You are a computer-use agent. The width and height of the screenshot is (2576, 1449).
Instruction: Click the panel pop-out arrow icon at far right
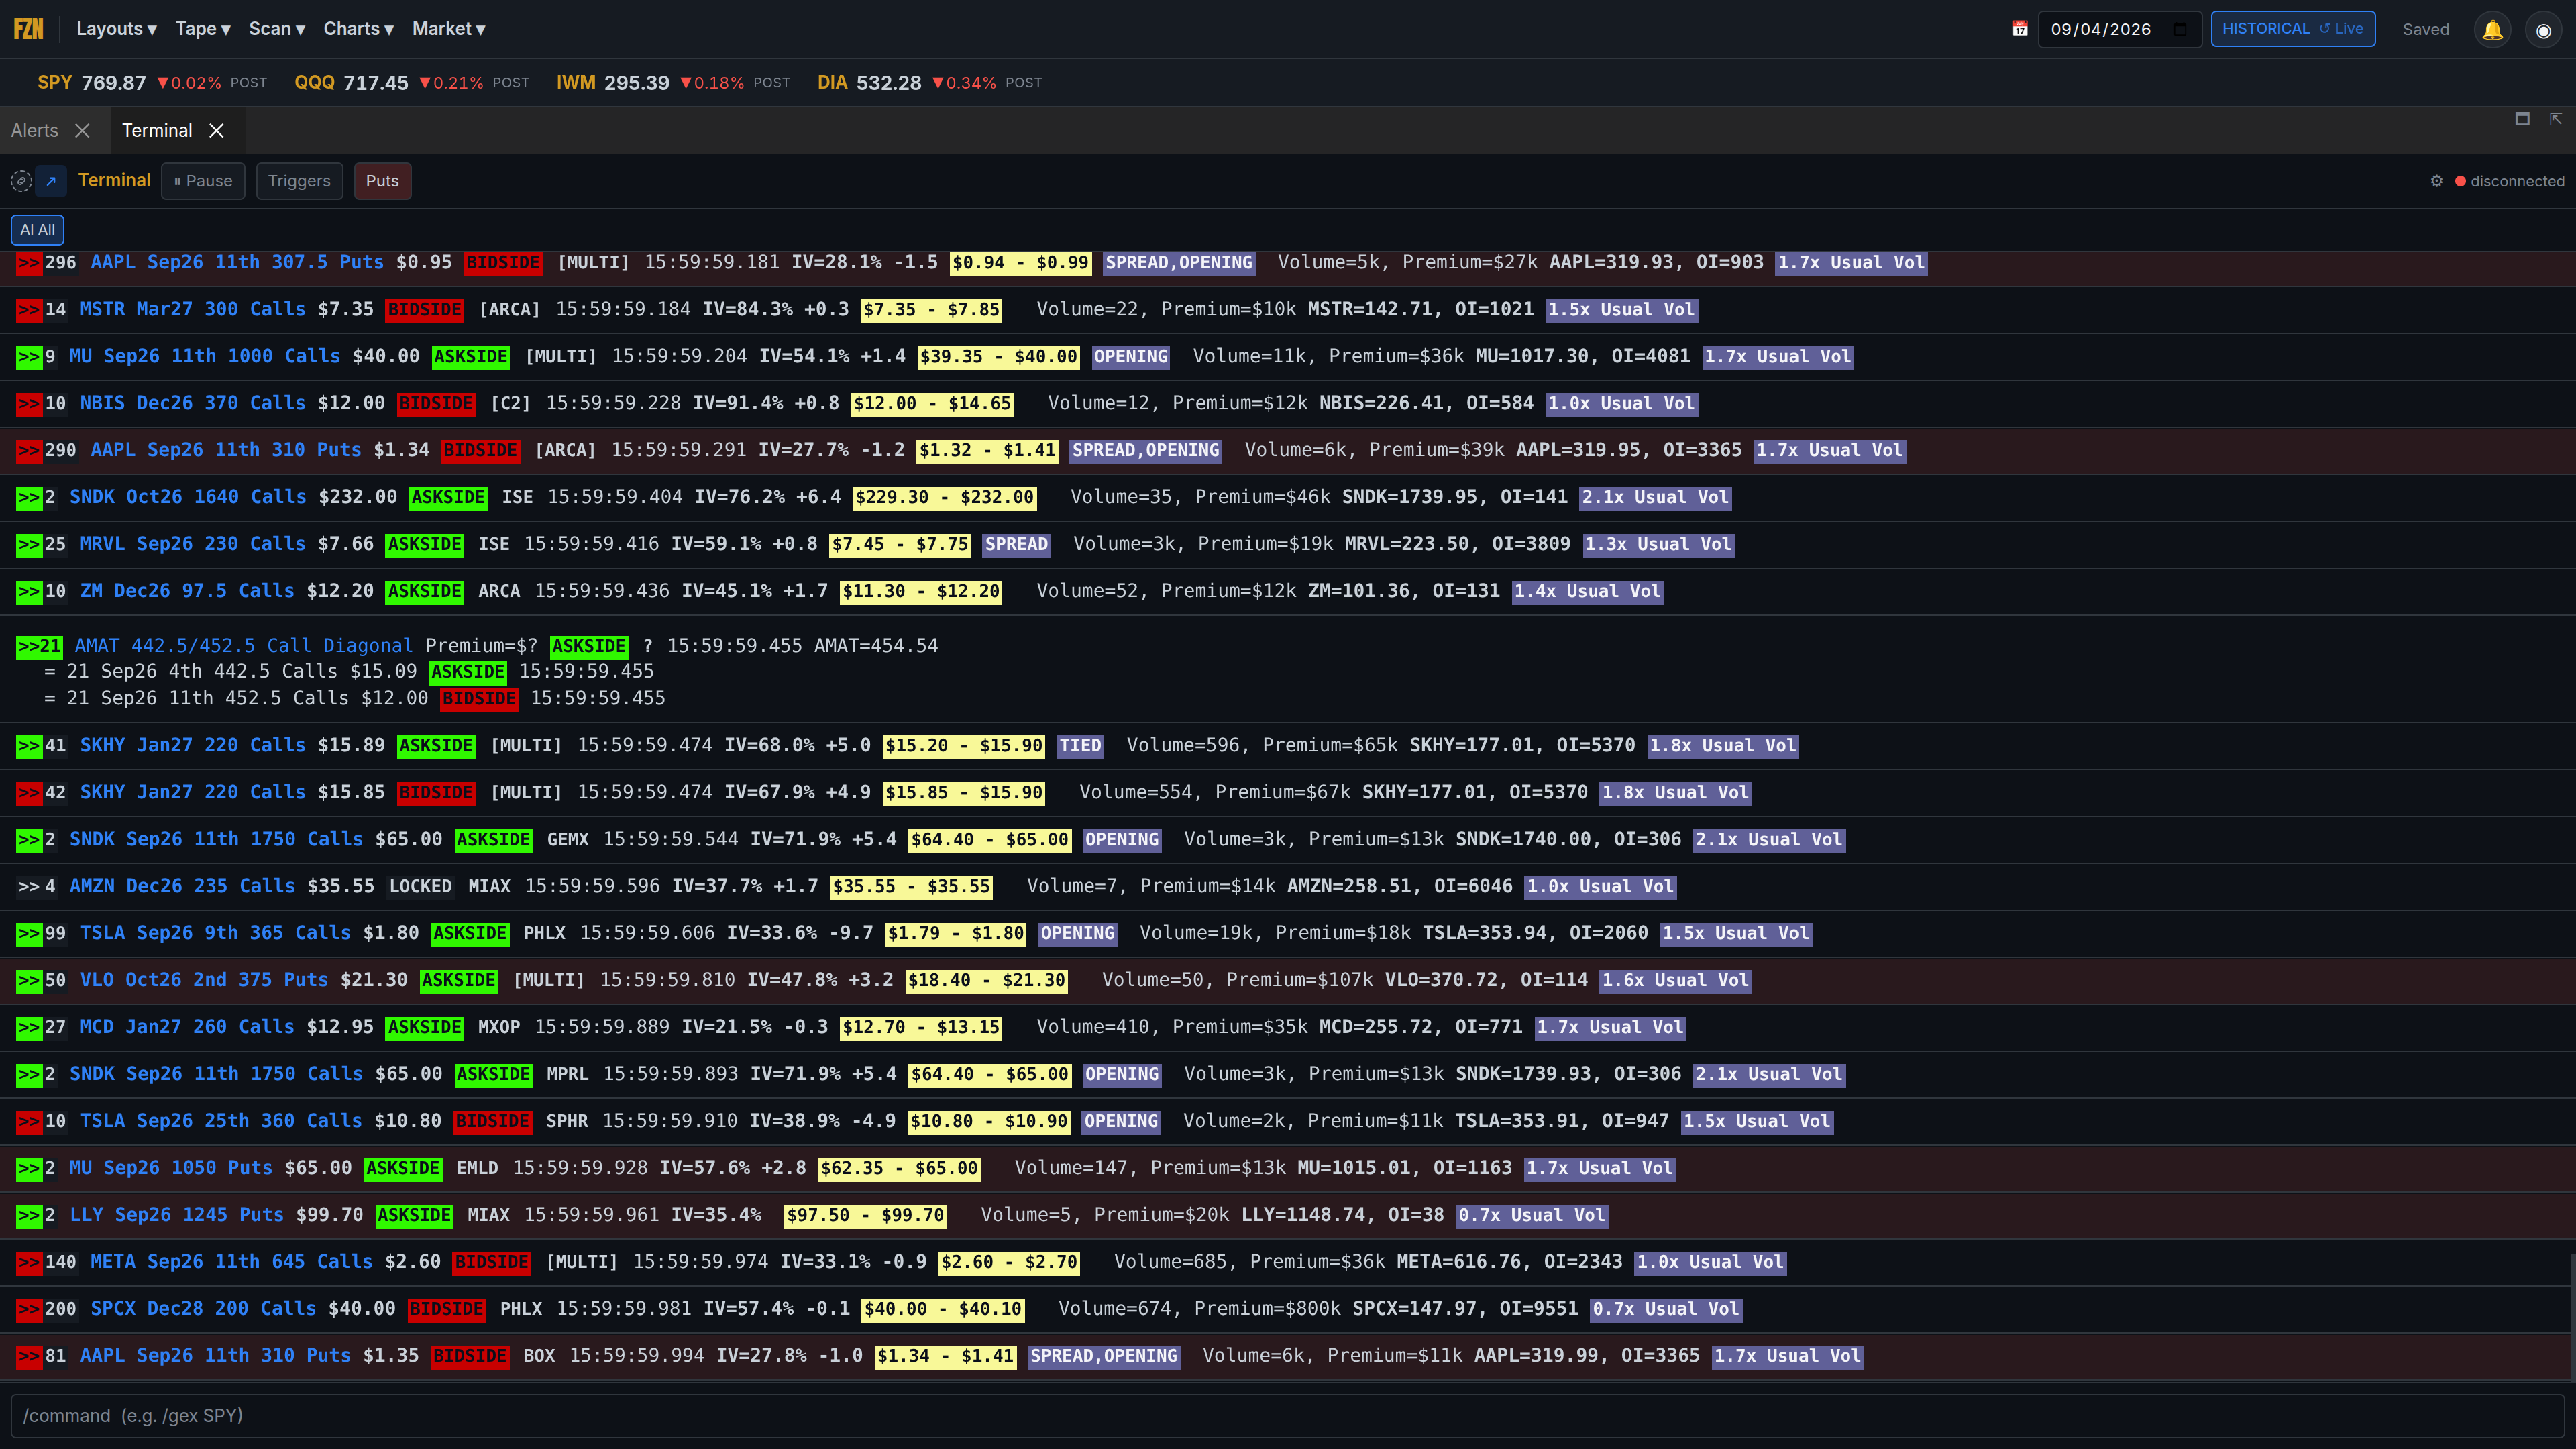pos(2555,119)
